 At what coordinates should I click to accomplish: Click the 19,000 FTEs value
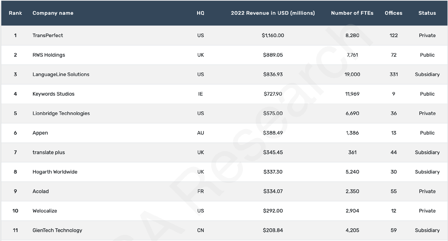click(x=352, y=74)
